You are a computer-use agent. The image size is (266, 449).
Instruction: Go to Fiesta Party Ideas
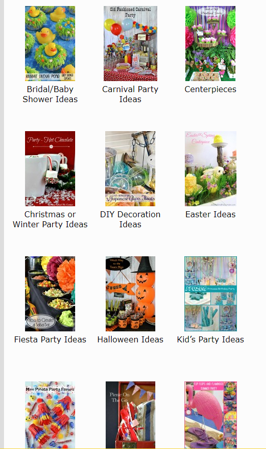pyautogui.click(x=50, y=339)
